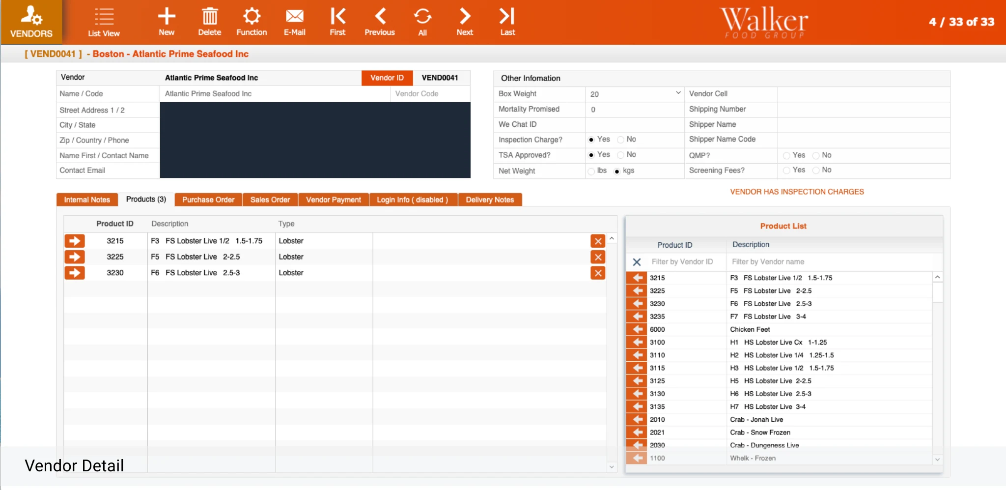Add product 3115 with left arrow
1006x490 pixels.
[x=637, y=368]
